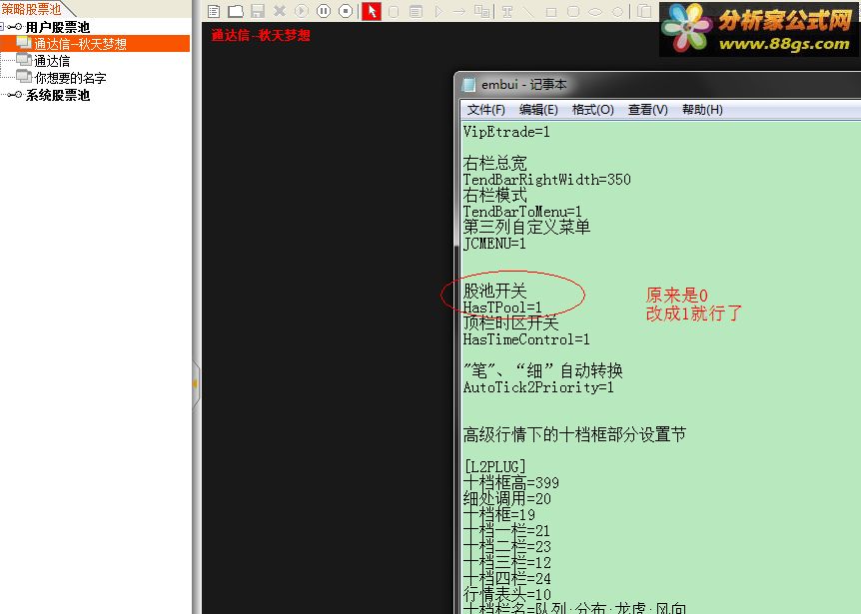Switch to the 策略股票池 tab
This screenshot has width=861, height=614.
click(31, 8)
